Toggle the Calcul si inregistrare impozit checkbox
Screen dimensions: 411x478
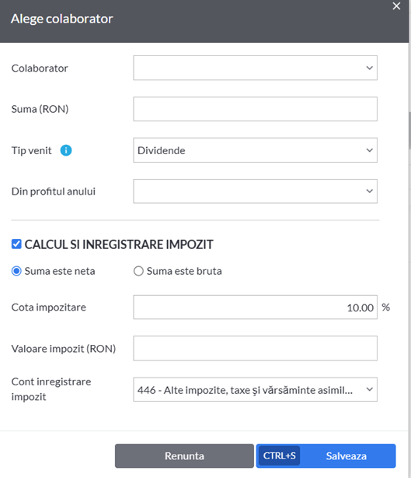click(16, 244)
